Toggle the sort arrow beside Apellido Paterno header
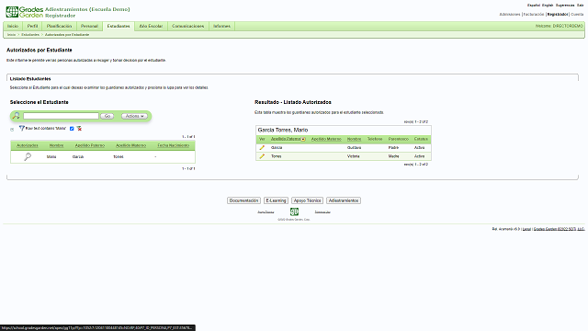588x331 pixels. [x=303, y=139]
